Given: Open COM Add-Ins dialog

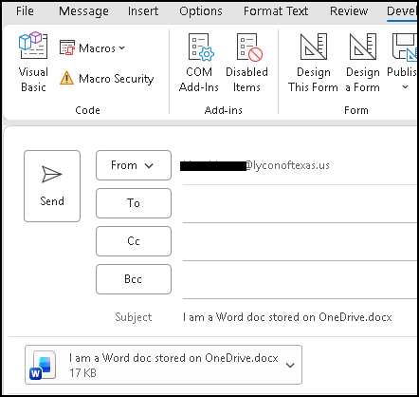Looking at the screenshot, I should click(x=199, y=63).
